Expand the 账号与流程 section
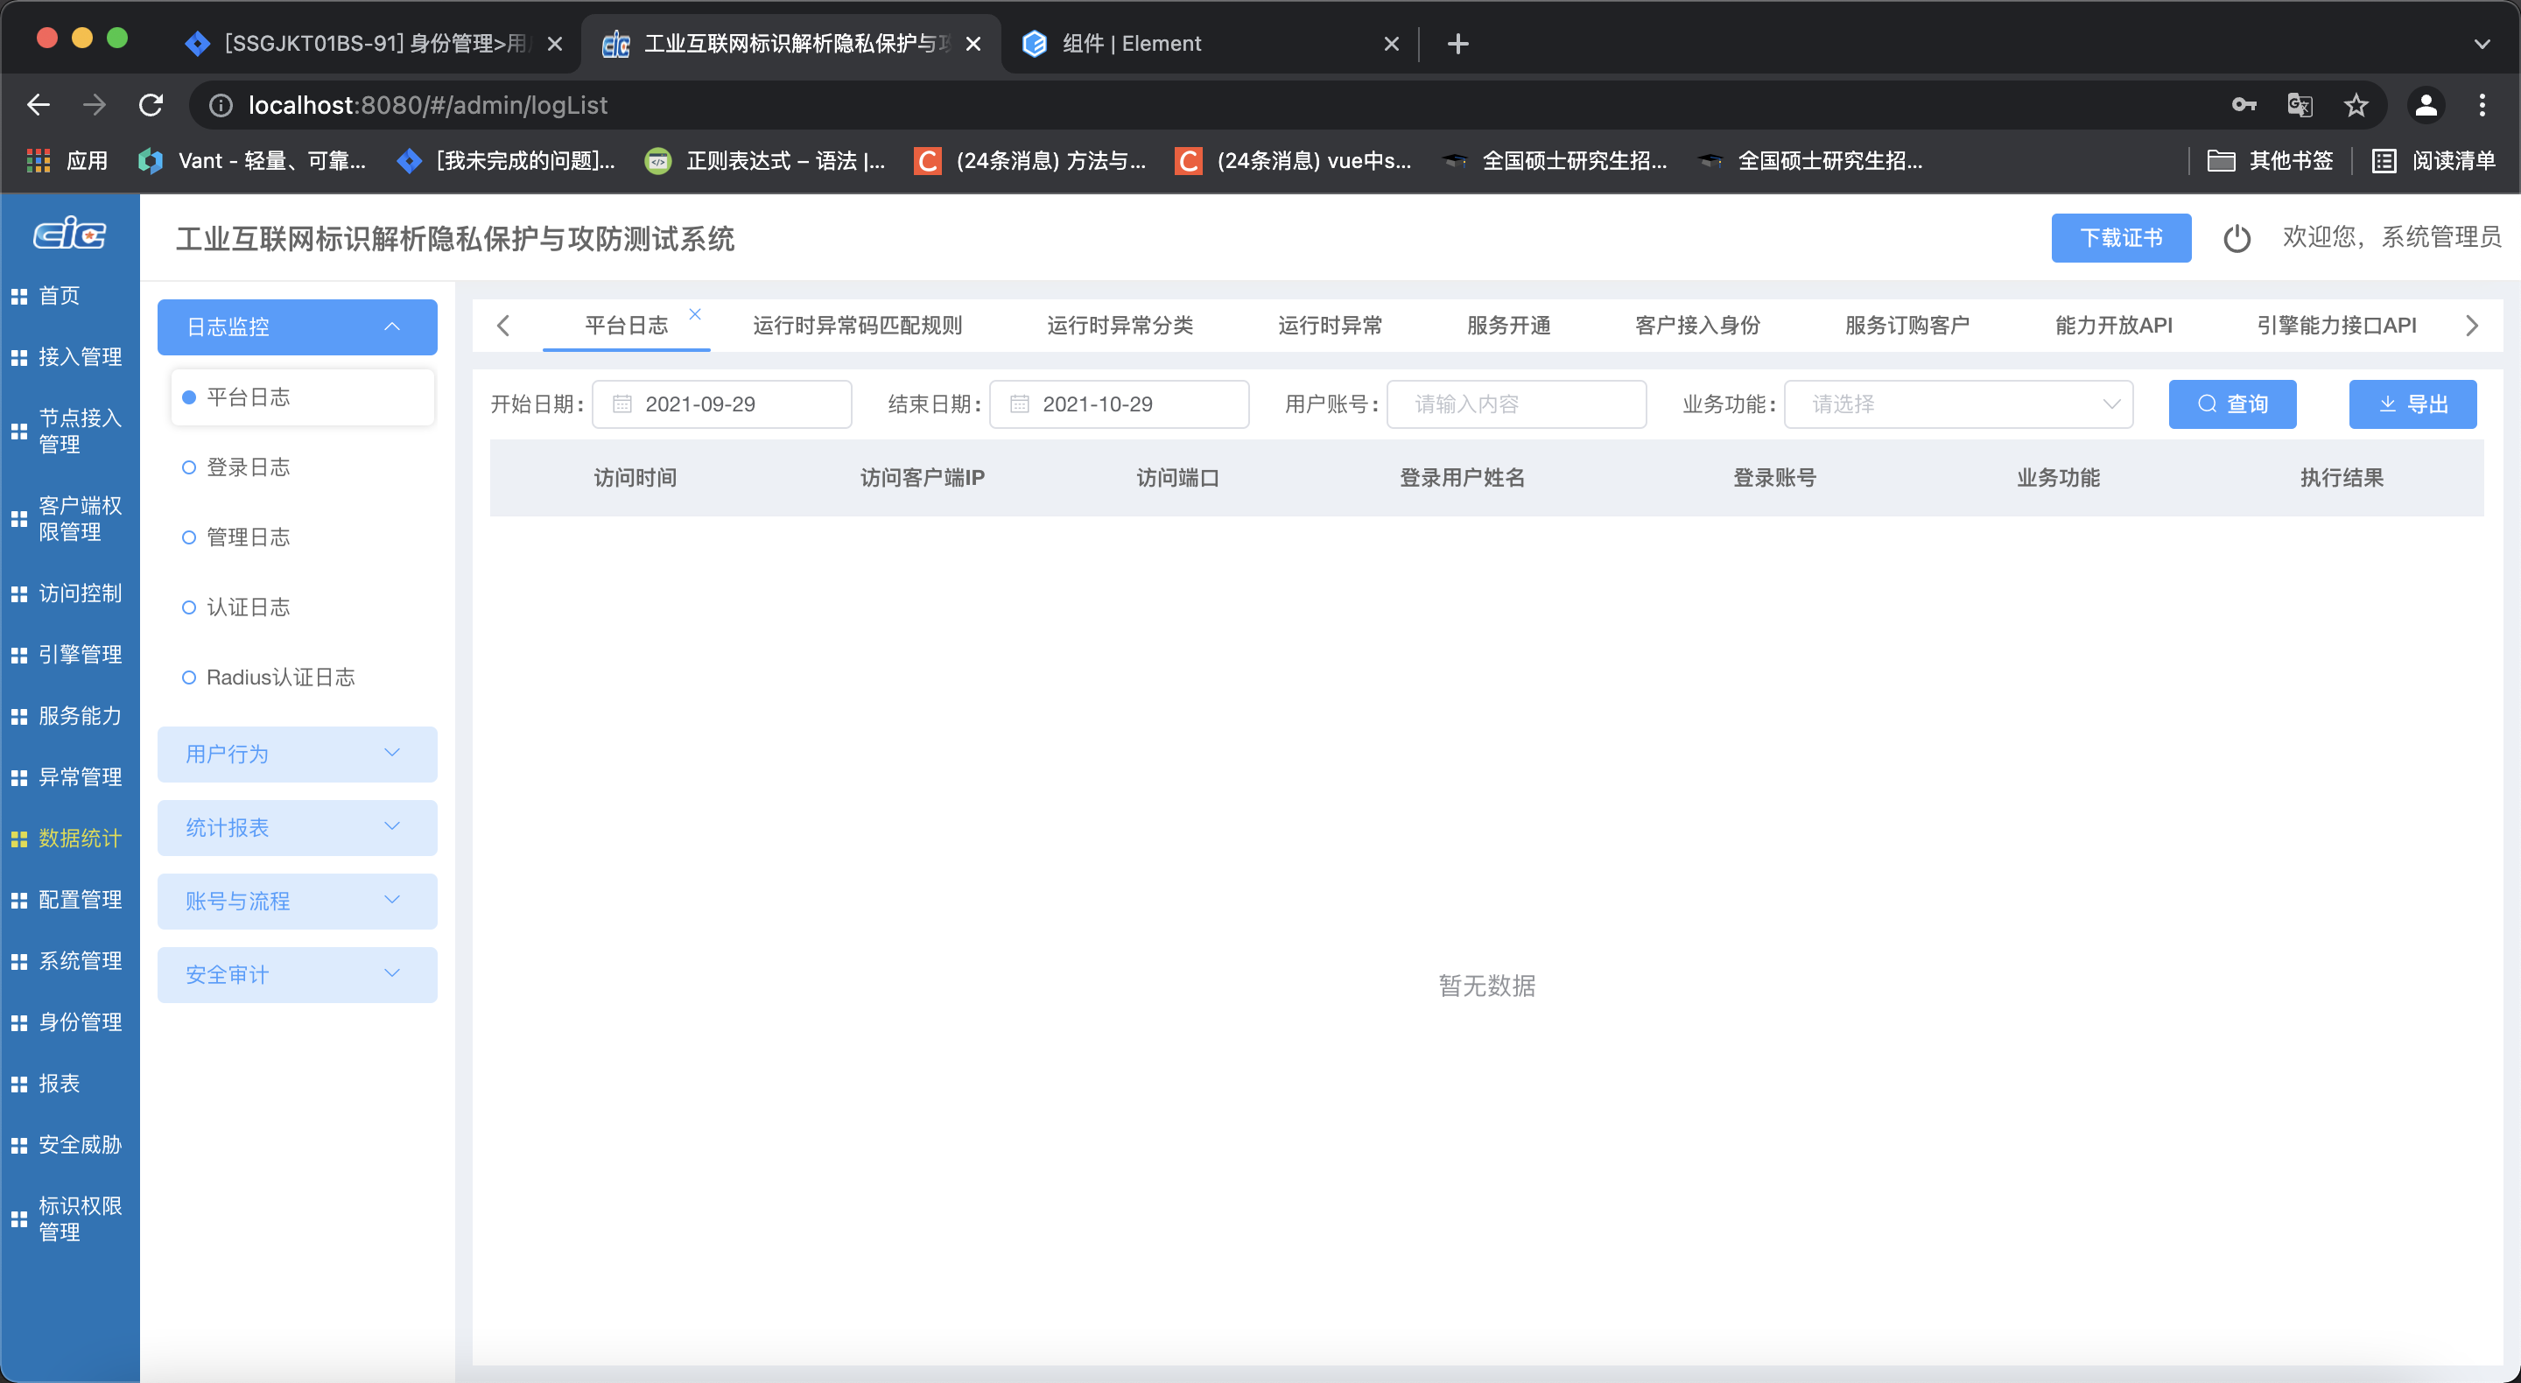The width and height of the screenshot is (2521, 1383). (x=298, y=902)
